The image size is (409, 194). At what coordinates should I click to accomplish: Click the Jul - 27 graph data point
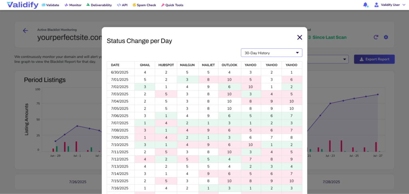(x=378, y=95)
